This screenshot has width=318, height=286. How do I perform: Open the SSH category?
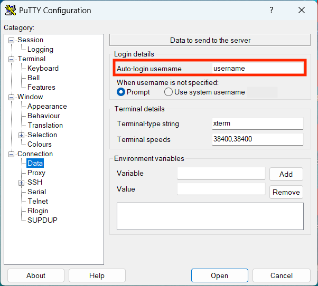tap(35, 182)
